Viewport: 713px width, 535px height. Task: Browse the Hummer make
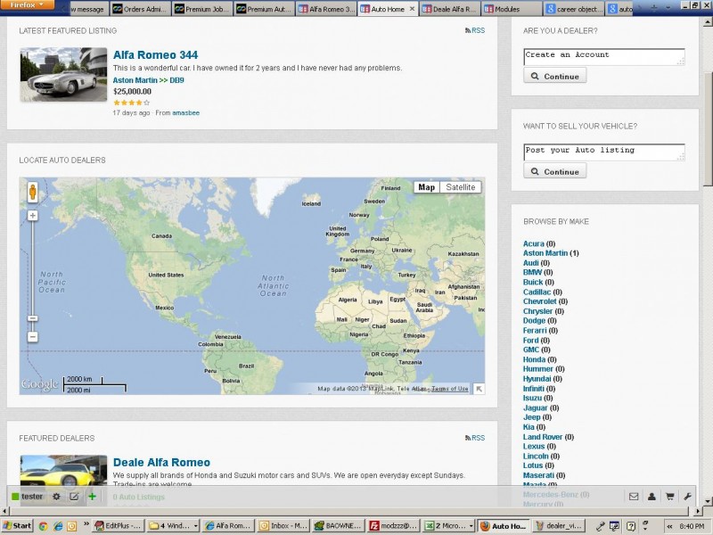point(538,369)
